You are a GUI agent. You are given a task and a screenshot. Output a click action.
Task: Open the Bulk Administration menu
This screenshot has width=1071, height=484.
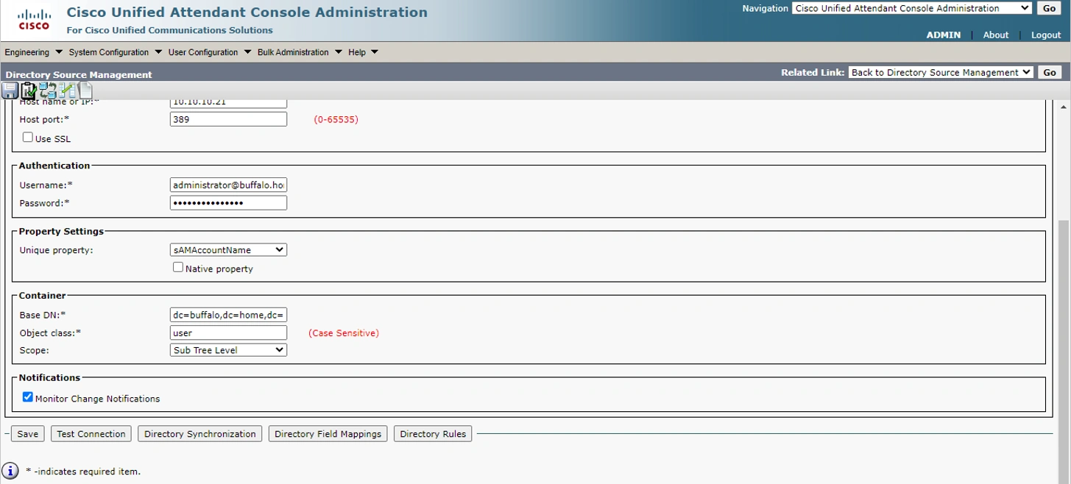(300, 52)
